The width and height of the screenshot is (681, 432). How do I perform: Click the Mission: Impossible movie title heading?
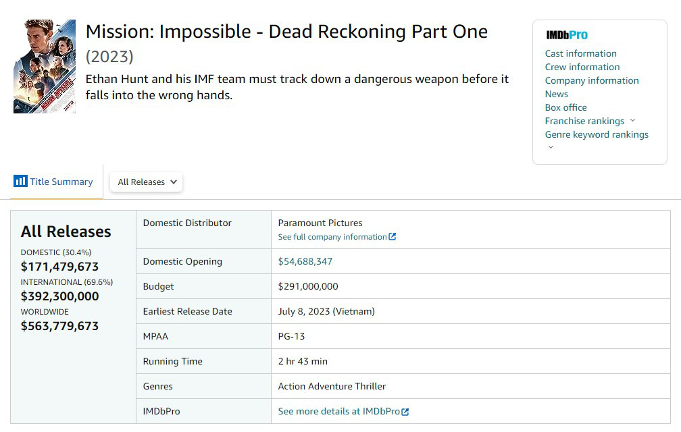click(x=286, y=32)
